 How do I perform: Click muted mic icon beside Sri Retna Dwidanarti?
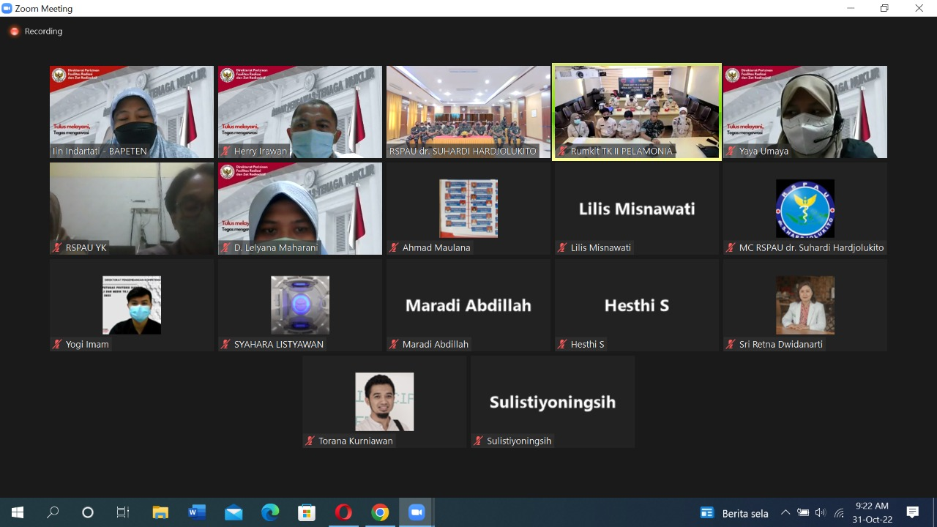(731, 345)
